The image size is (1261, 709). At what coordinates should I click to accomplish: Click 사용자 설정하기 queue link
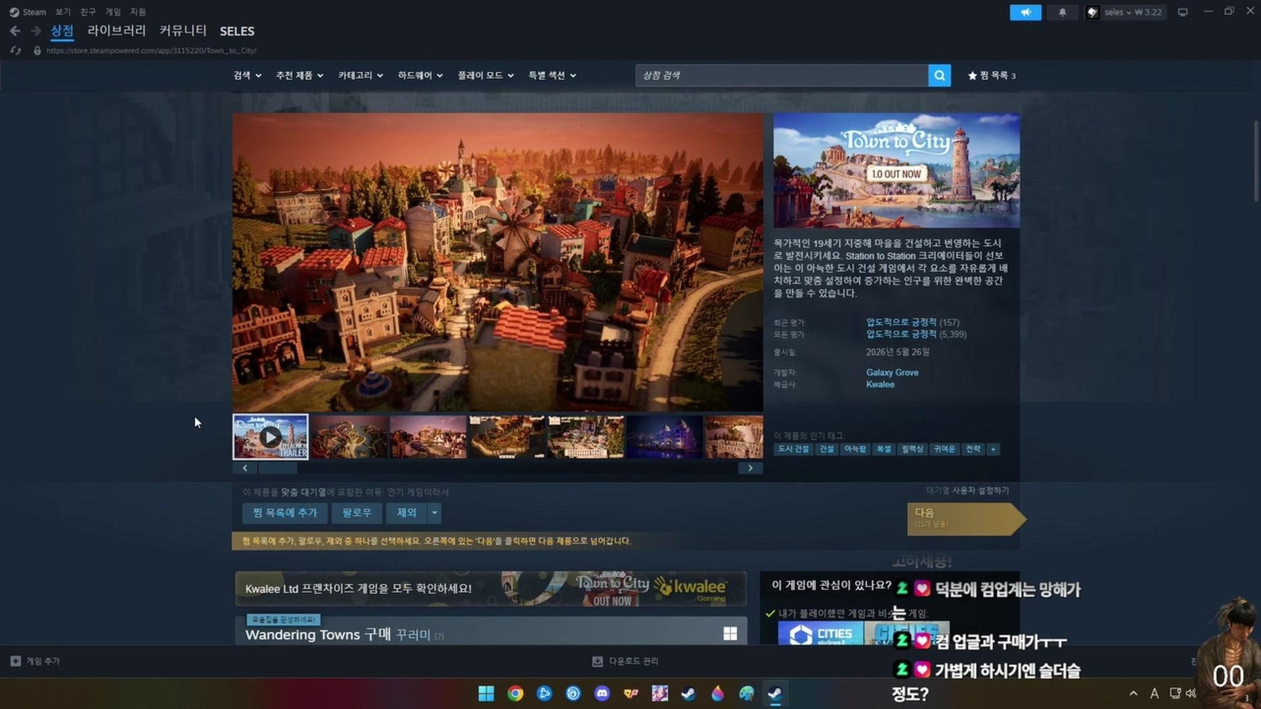pyautogui.click(x=981, y=490)
